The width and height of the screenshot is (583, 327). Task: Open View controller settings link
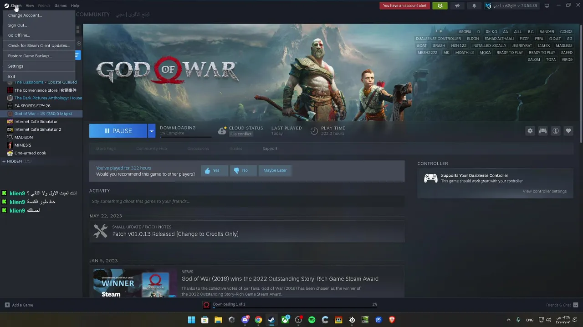(x=545, y=191)
